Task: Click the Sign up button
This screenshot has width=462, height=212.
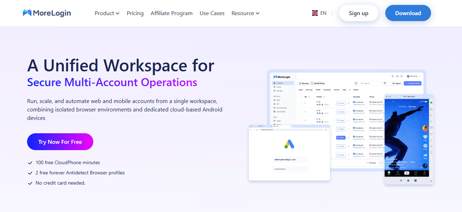Action: 358,13
